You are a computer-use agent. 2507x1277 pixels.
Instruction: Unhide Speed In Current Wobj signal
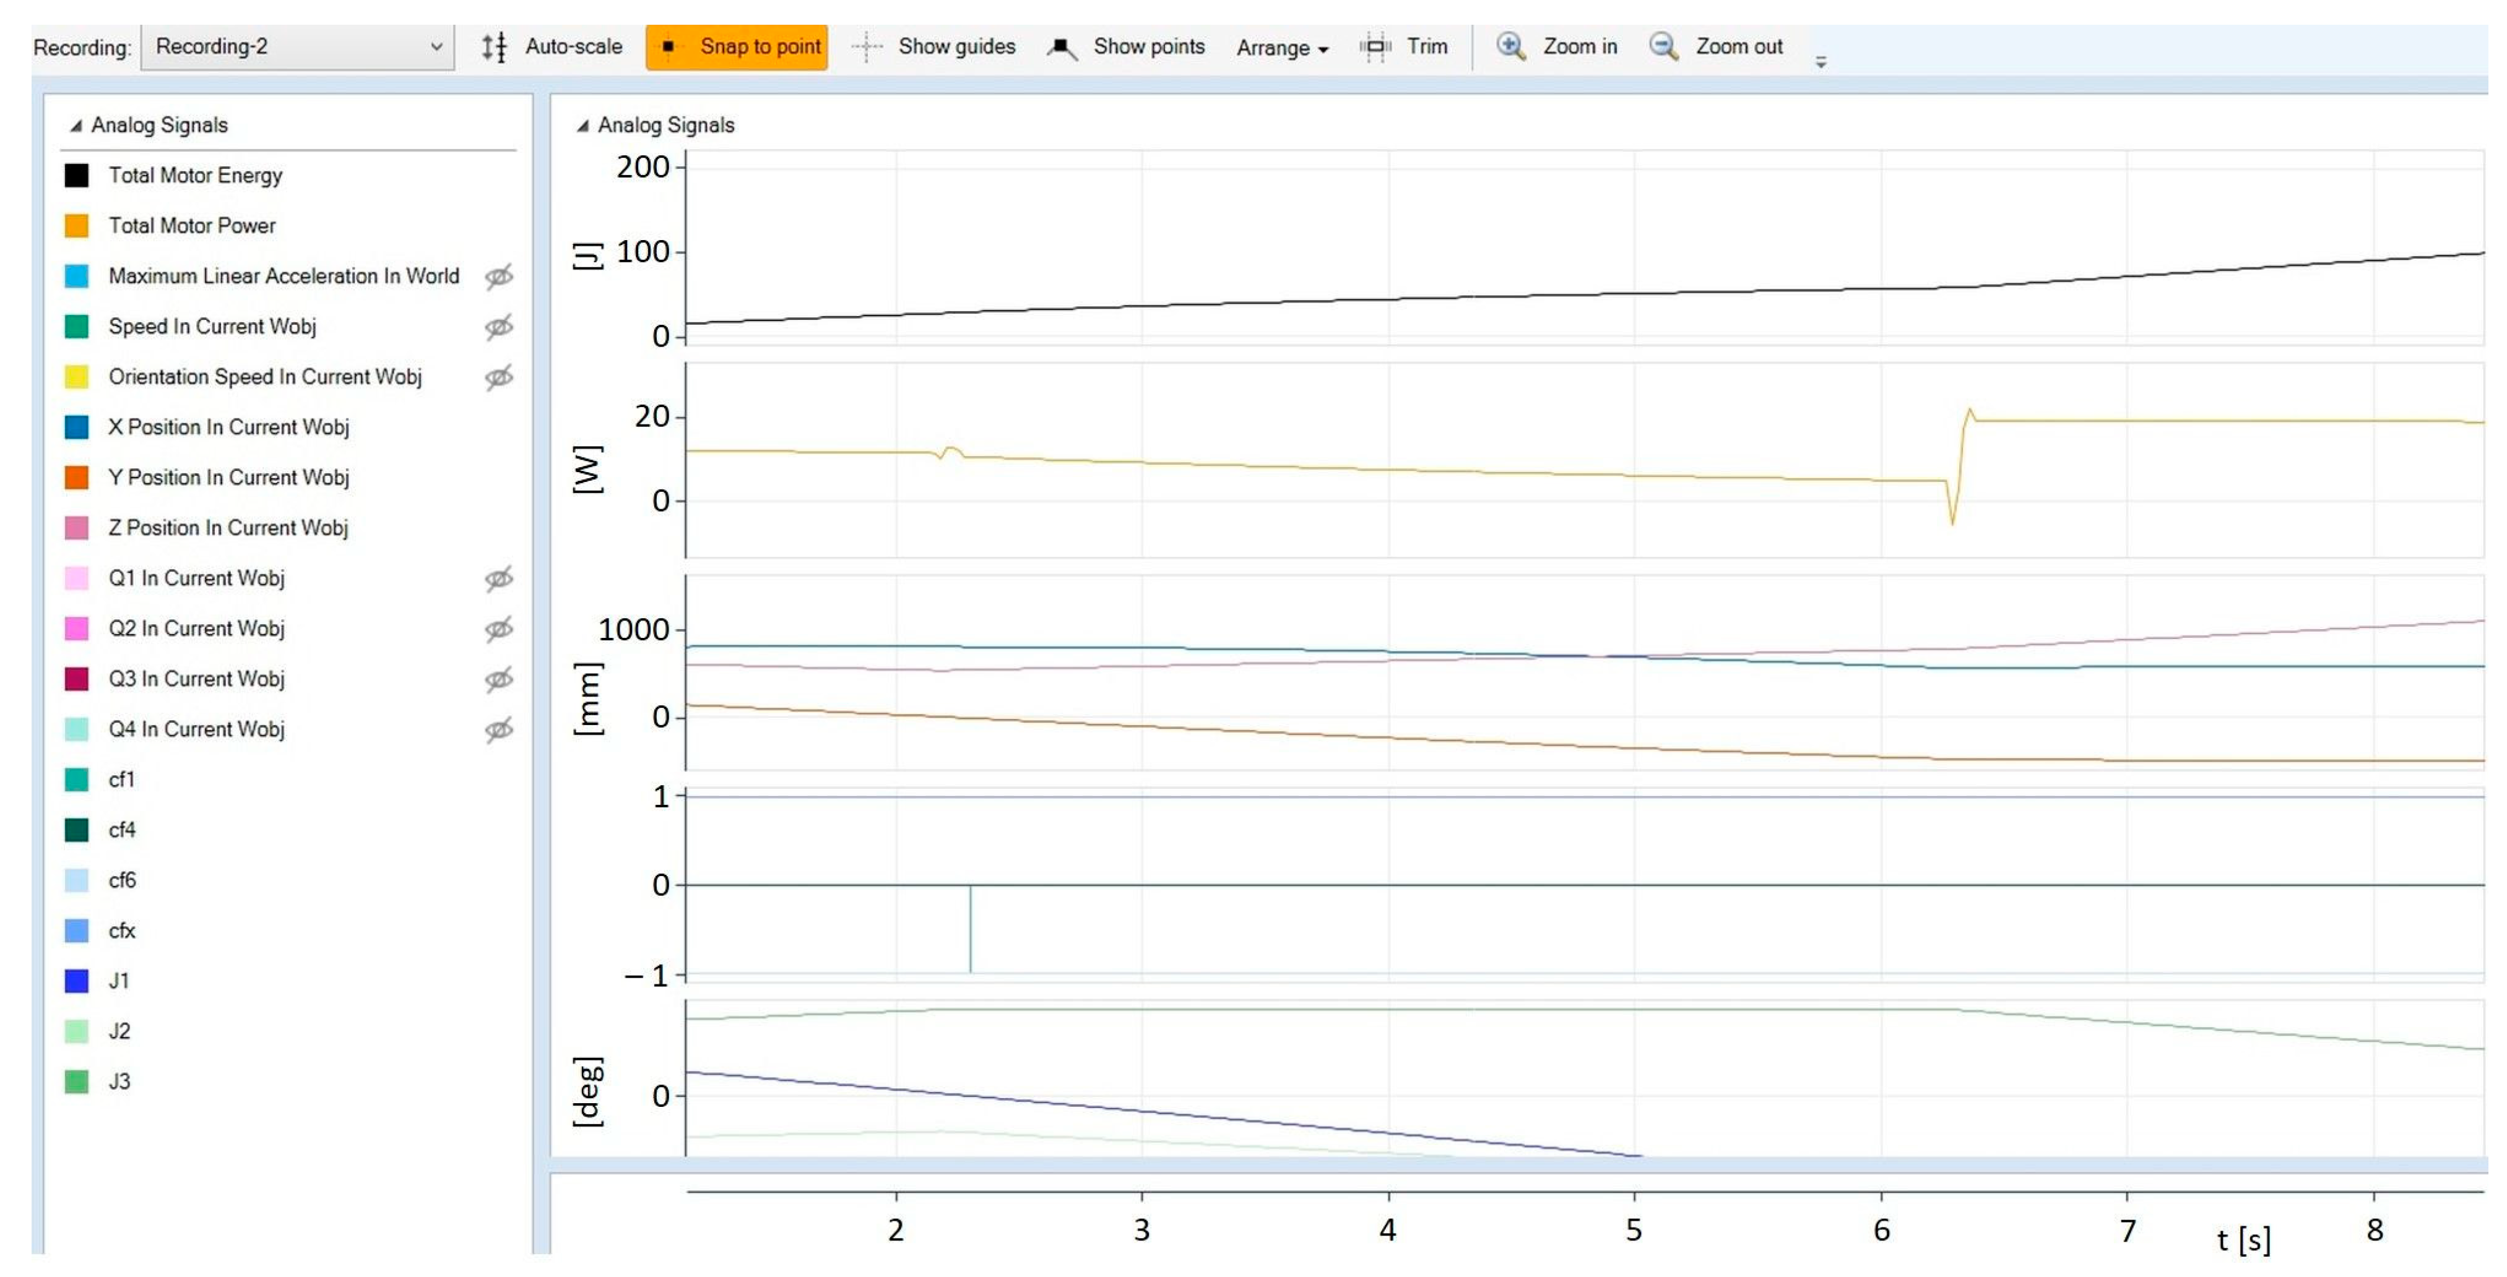coord(498,327)
